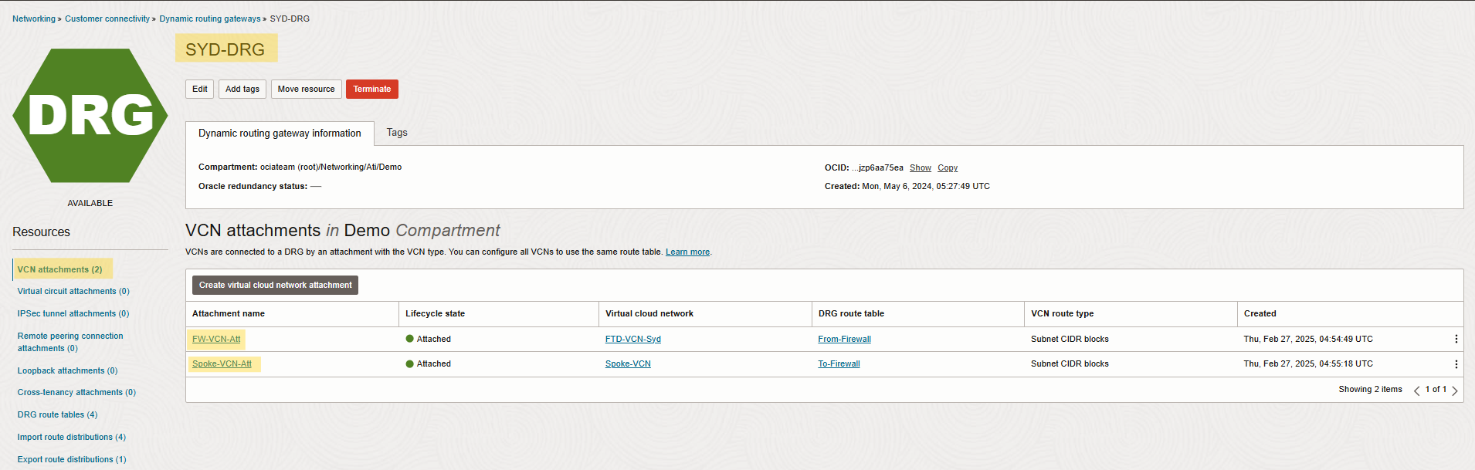Go to previous page of attachments
Image resolution: width=1475 pixels, height=470 pixels.
[1416, 391]
